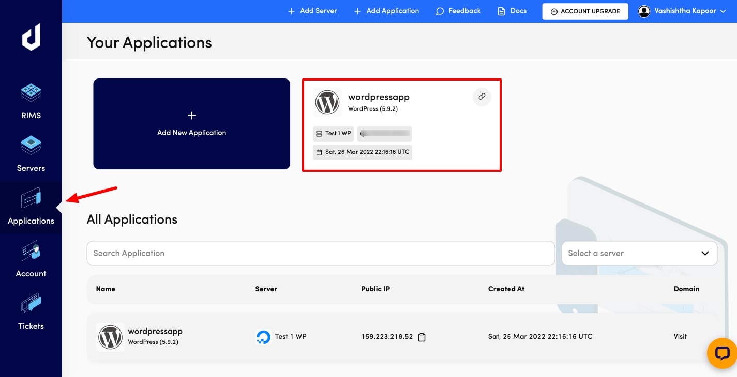Viewport: 737px width, 377px height.
Task: Open the Vashishtha Kapoor user menu
Action: 682,11
